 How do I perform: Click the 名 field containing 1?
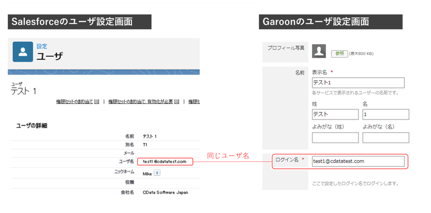(386, 114)
